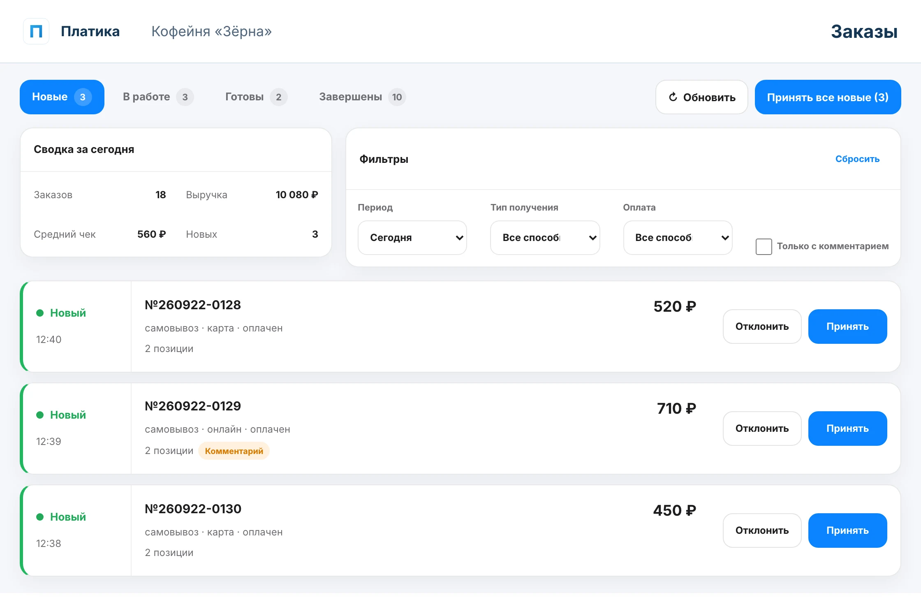Decline order №260922-0129
Screen dimensions: 921x607
pyautogui.click(x=762, y=429)
